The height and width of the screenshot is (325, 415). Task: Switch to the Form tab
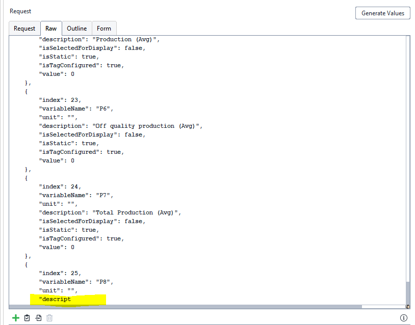pos(104,29)
